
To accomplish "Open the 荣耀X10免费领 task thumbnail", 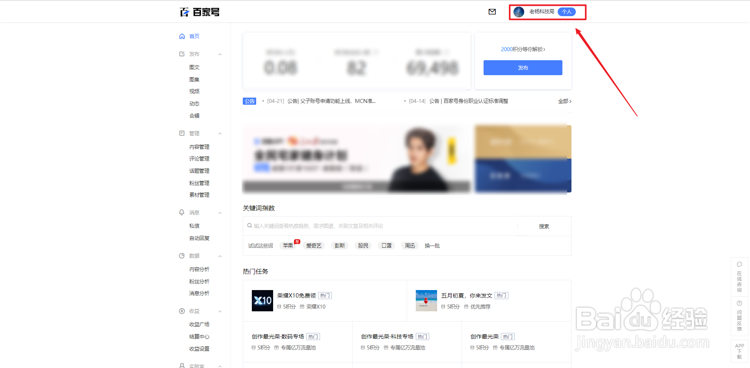I will (x=262, y=301).
